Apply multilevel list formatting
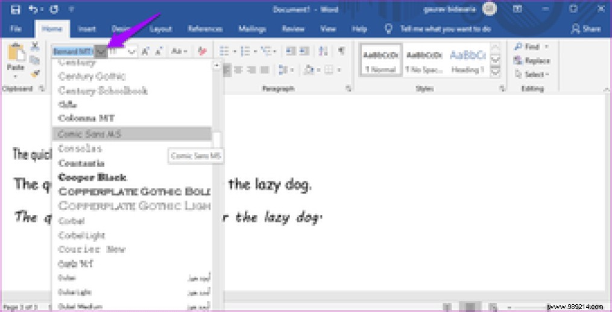 (x=266, y=51)
